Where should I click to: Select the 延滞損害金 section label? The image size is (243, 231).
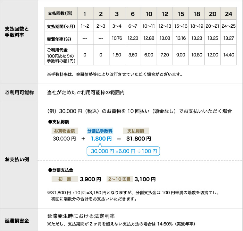click(17, 220)
